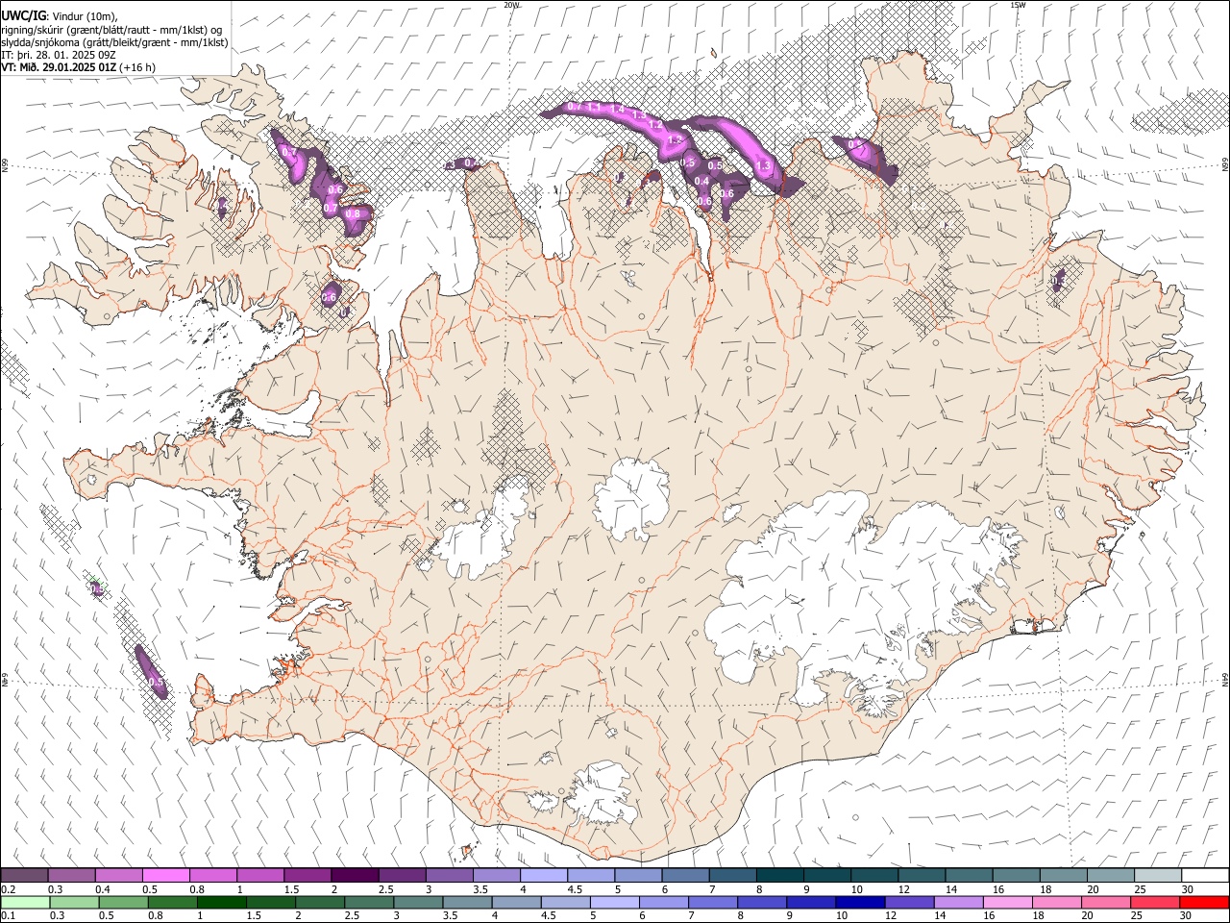
Task: Click the '20W' longitude label at the top edge
Action: tap(512, 5)
